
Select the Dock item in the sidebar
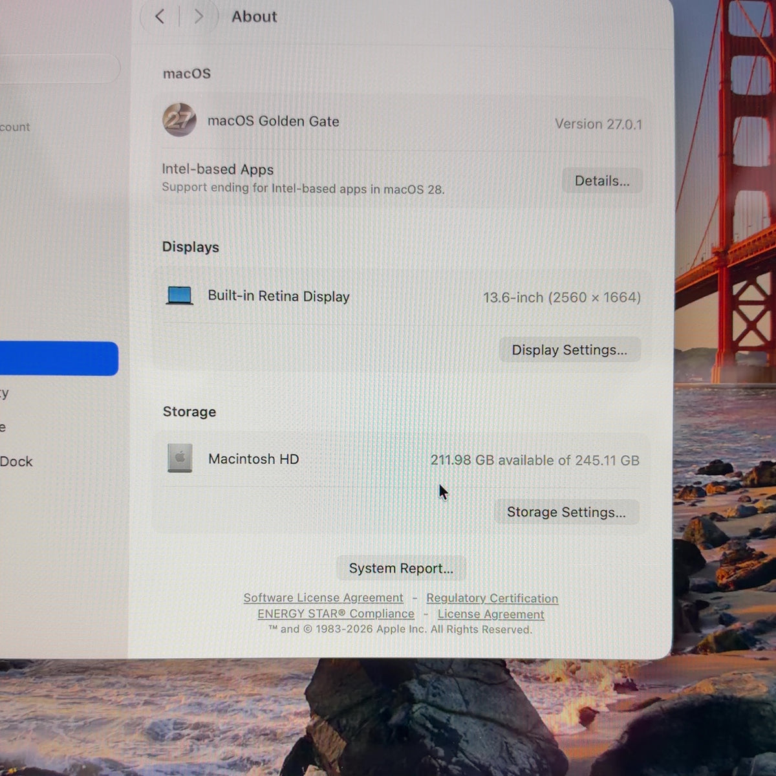coord(16,461)
